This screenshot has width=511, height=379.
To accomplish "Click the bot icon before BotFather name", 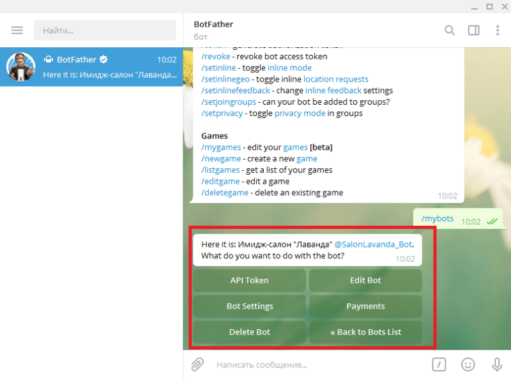I will (x=49, y=59).
